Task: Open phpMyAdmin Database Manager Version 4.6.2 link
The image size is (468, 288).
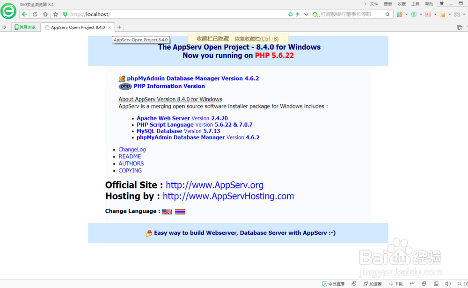Action: point(193,79)
